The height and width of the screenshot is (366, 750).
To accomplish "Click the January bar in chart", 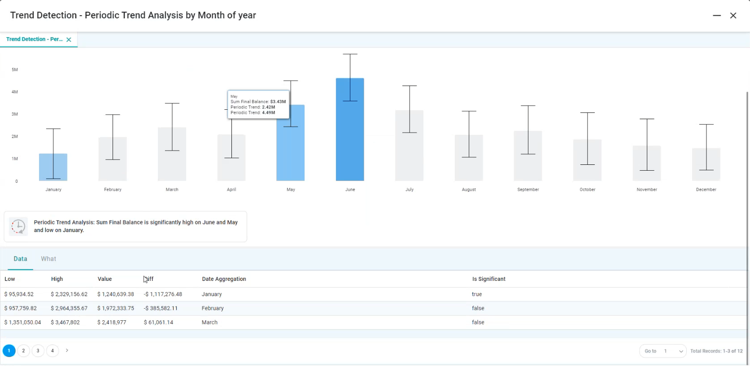I will click(x=53, y=168).
